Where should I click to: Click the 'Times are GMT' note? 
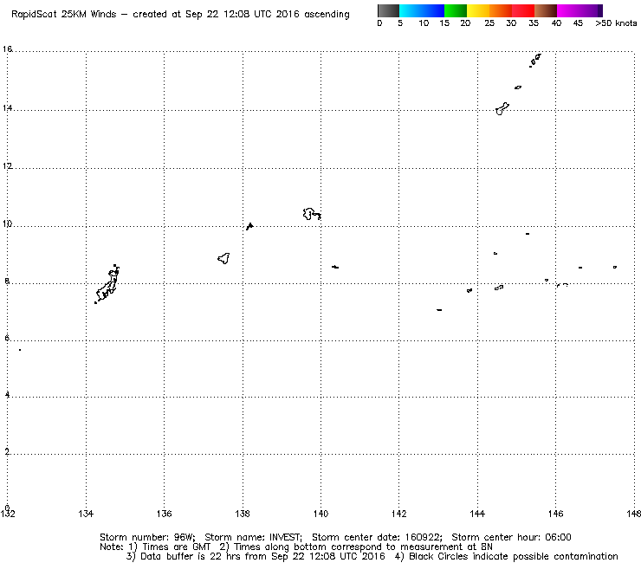click(x=176, y=547)
